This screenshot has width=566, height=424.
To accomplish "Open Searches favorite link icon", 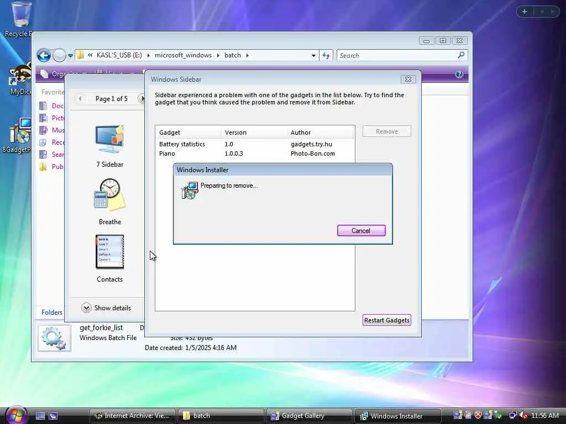I will (x=43, y=155).
